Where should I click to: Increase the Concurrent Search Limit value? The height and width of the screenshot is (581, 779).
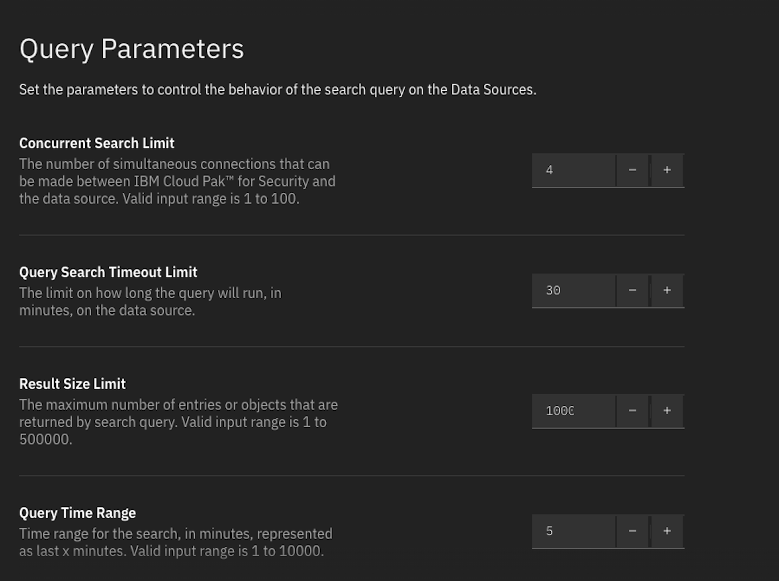click(667, 170)
